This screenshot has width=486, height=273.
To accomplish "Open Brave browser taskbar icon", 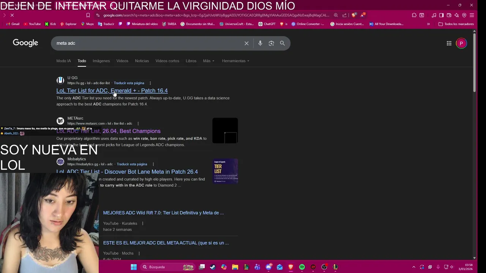I will click(291, 267).
